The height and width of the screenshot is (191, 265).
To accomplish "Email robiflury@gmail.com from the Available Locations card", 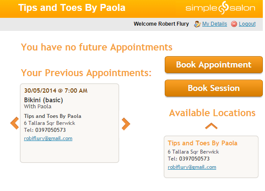I will (x=192, y=167).
